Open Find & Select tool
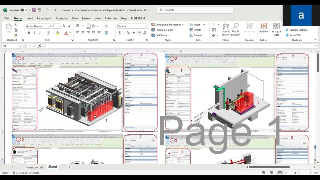320x180 pixels. [235, 29]
